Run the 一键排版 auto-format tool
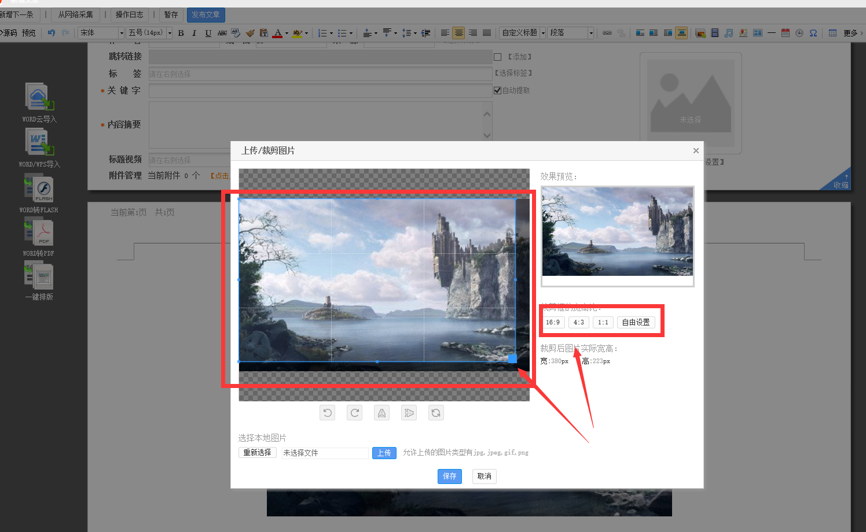This screenshot has width=866, height=532. (x=39, y=281)
